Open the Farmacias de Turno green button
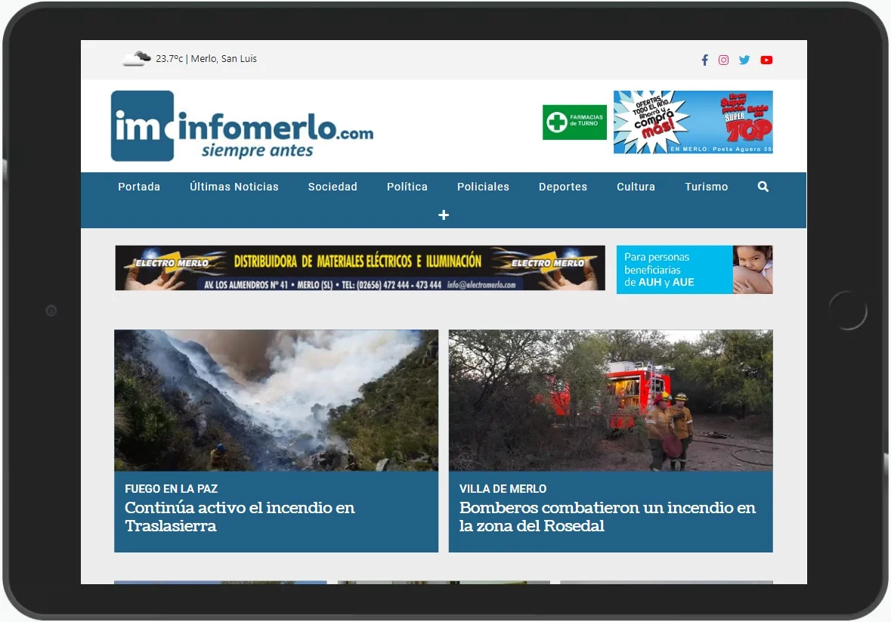Viewport: 891px width, 622px height. click(x=574, y=122)
